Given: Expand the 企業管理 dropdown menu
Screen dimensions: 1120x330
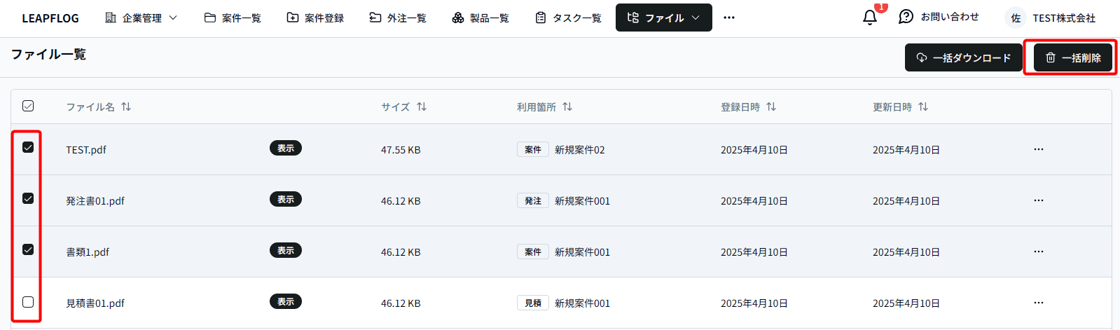Looking at the screenshot, I should (x=141, y=18).
